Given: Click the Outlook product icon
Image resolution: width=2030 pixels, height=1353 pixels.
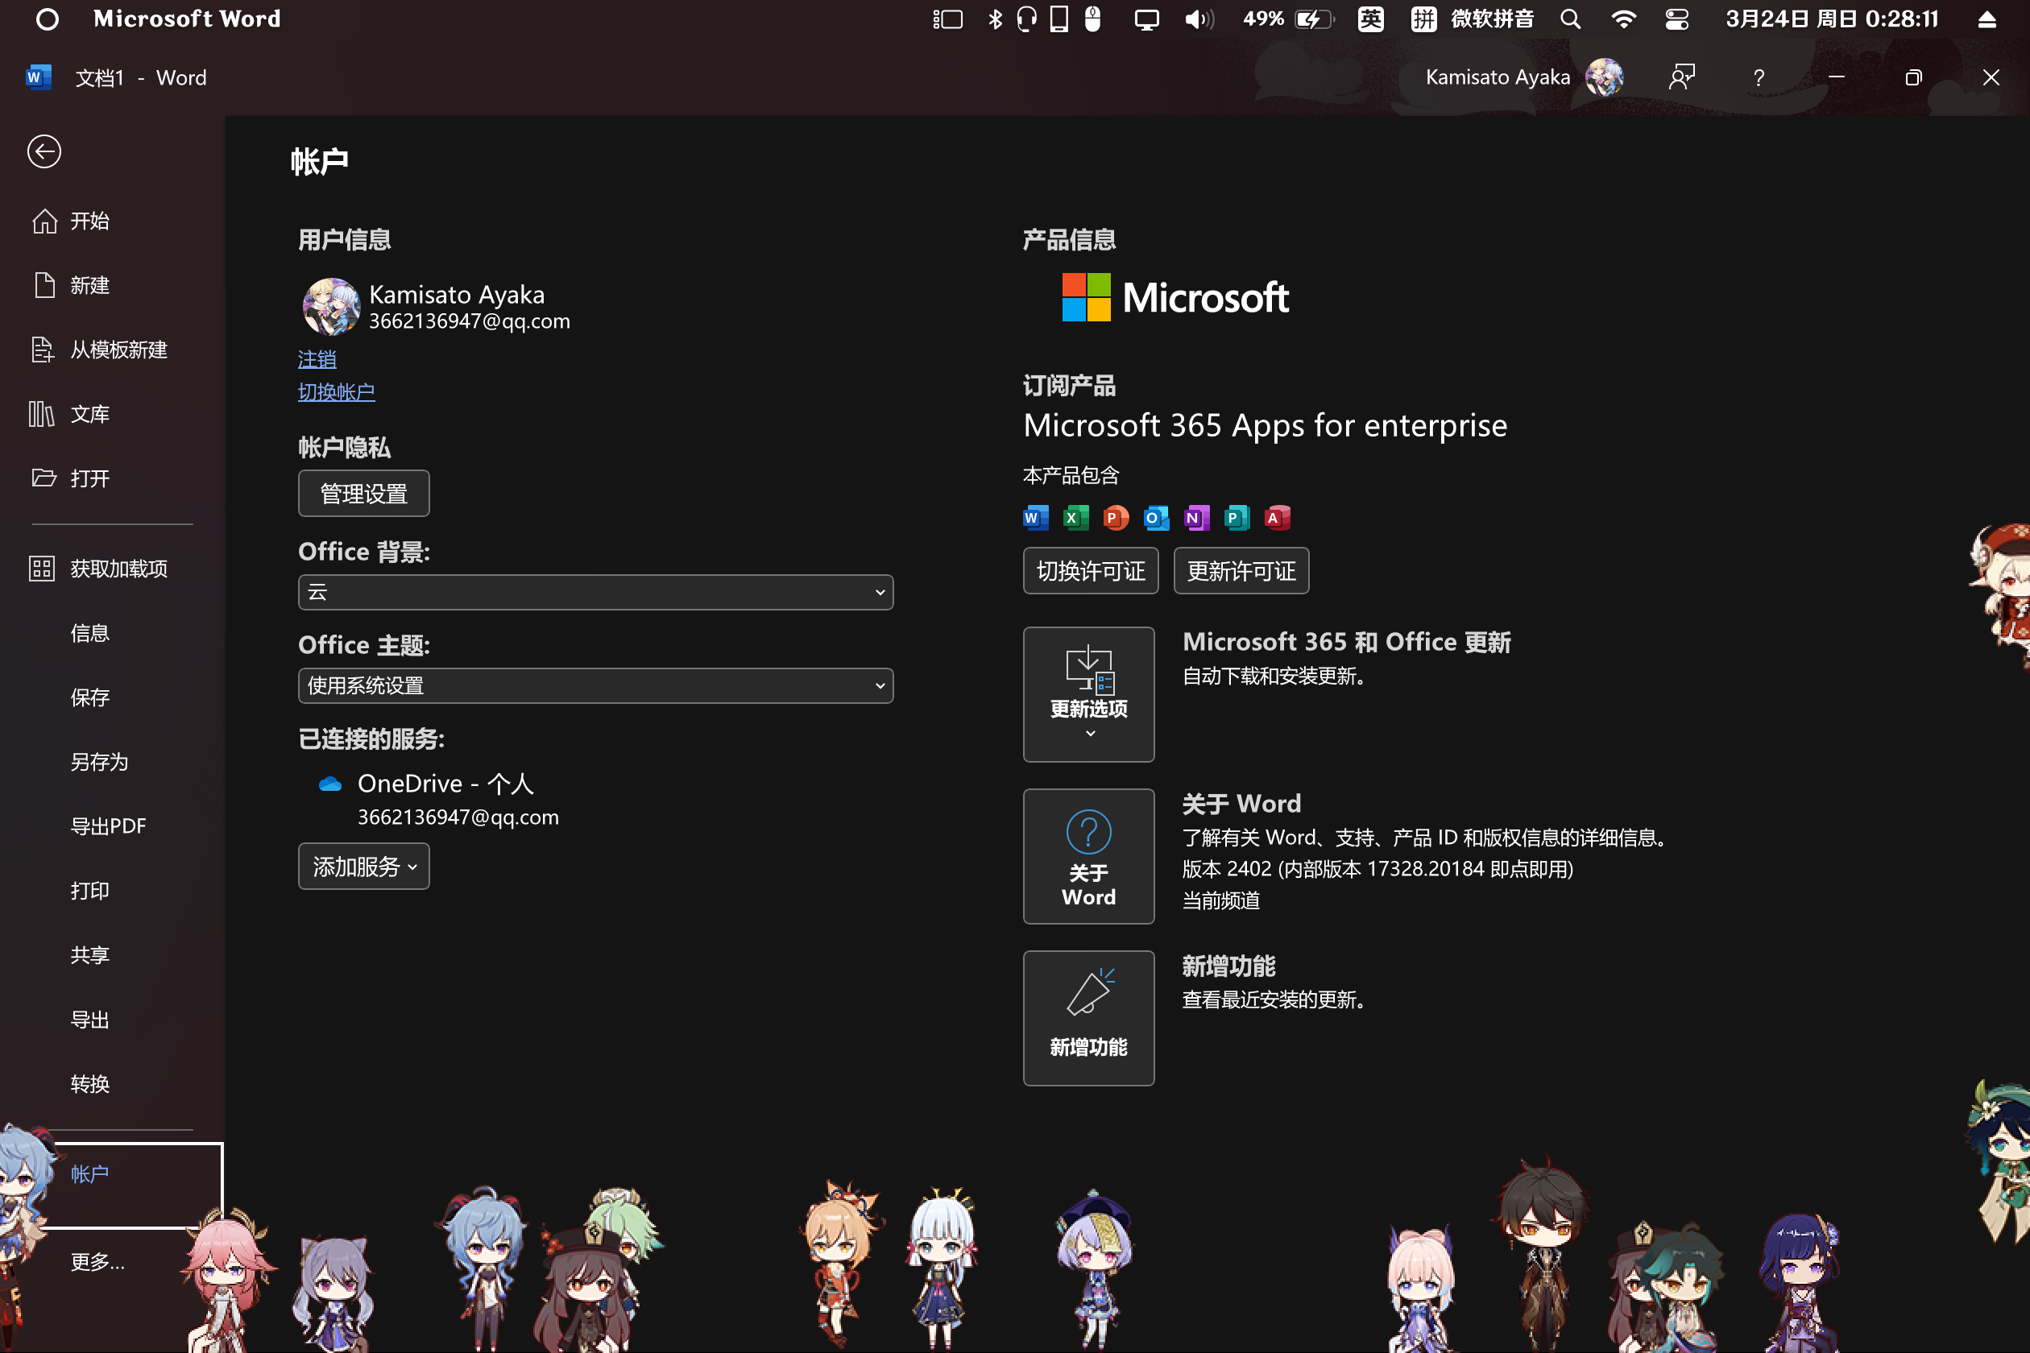Looking at the screenshot, I should [1157, 518].
